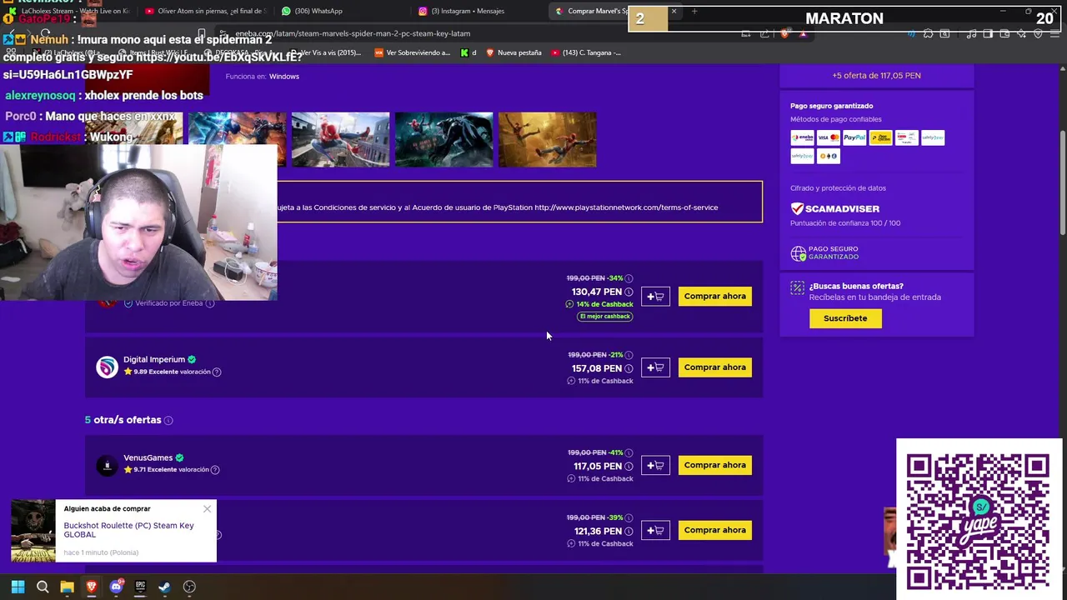Open rating help icon for Digital Imperium
Screen dimensions: 1067x600
point(217,372)
